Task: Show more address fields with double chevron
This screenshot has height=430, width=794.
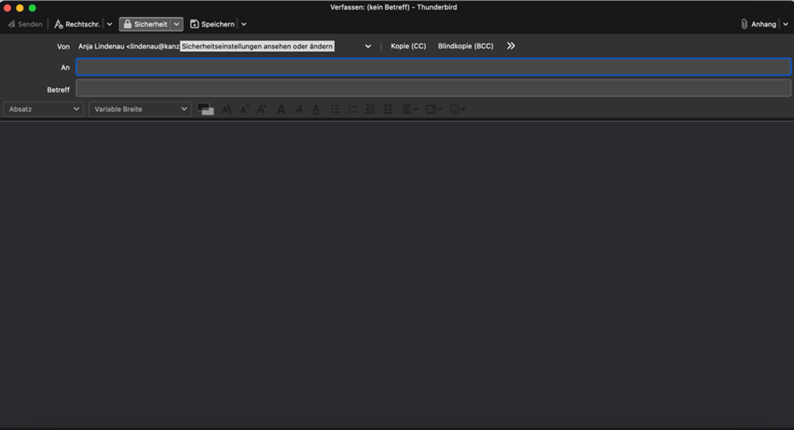Action: tap(511, 46)
